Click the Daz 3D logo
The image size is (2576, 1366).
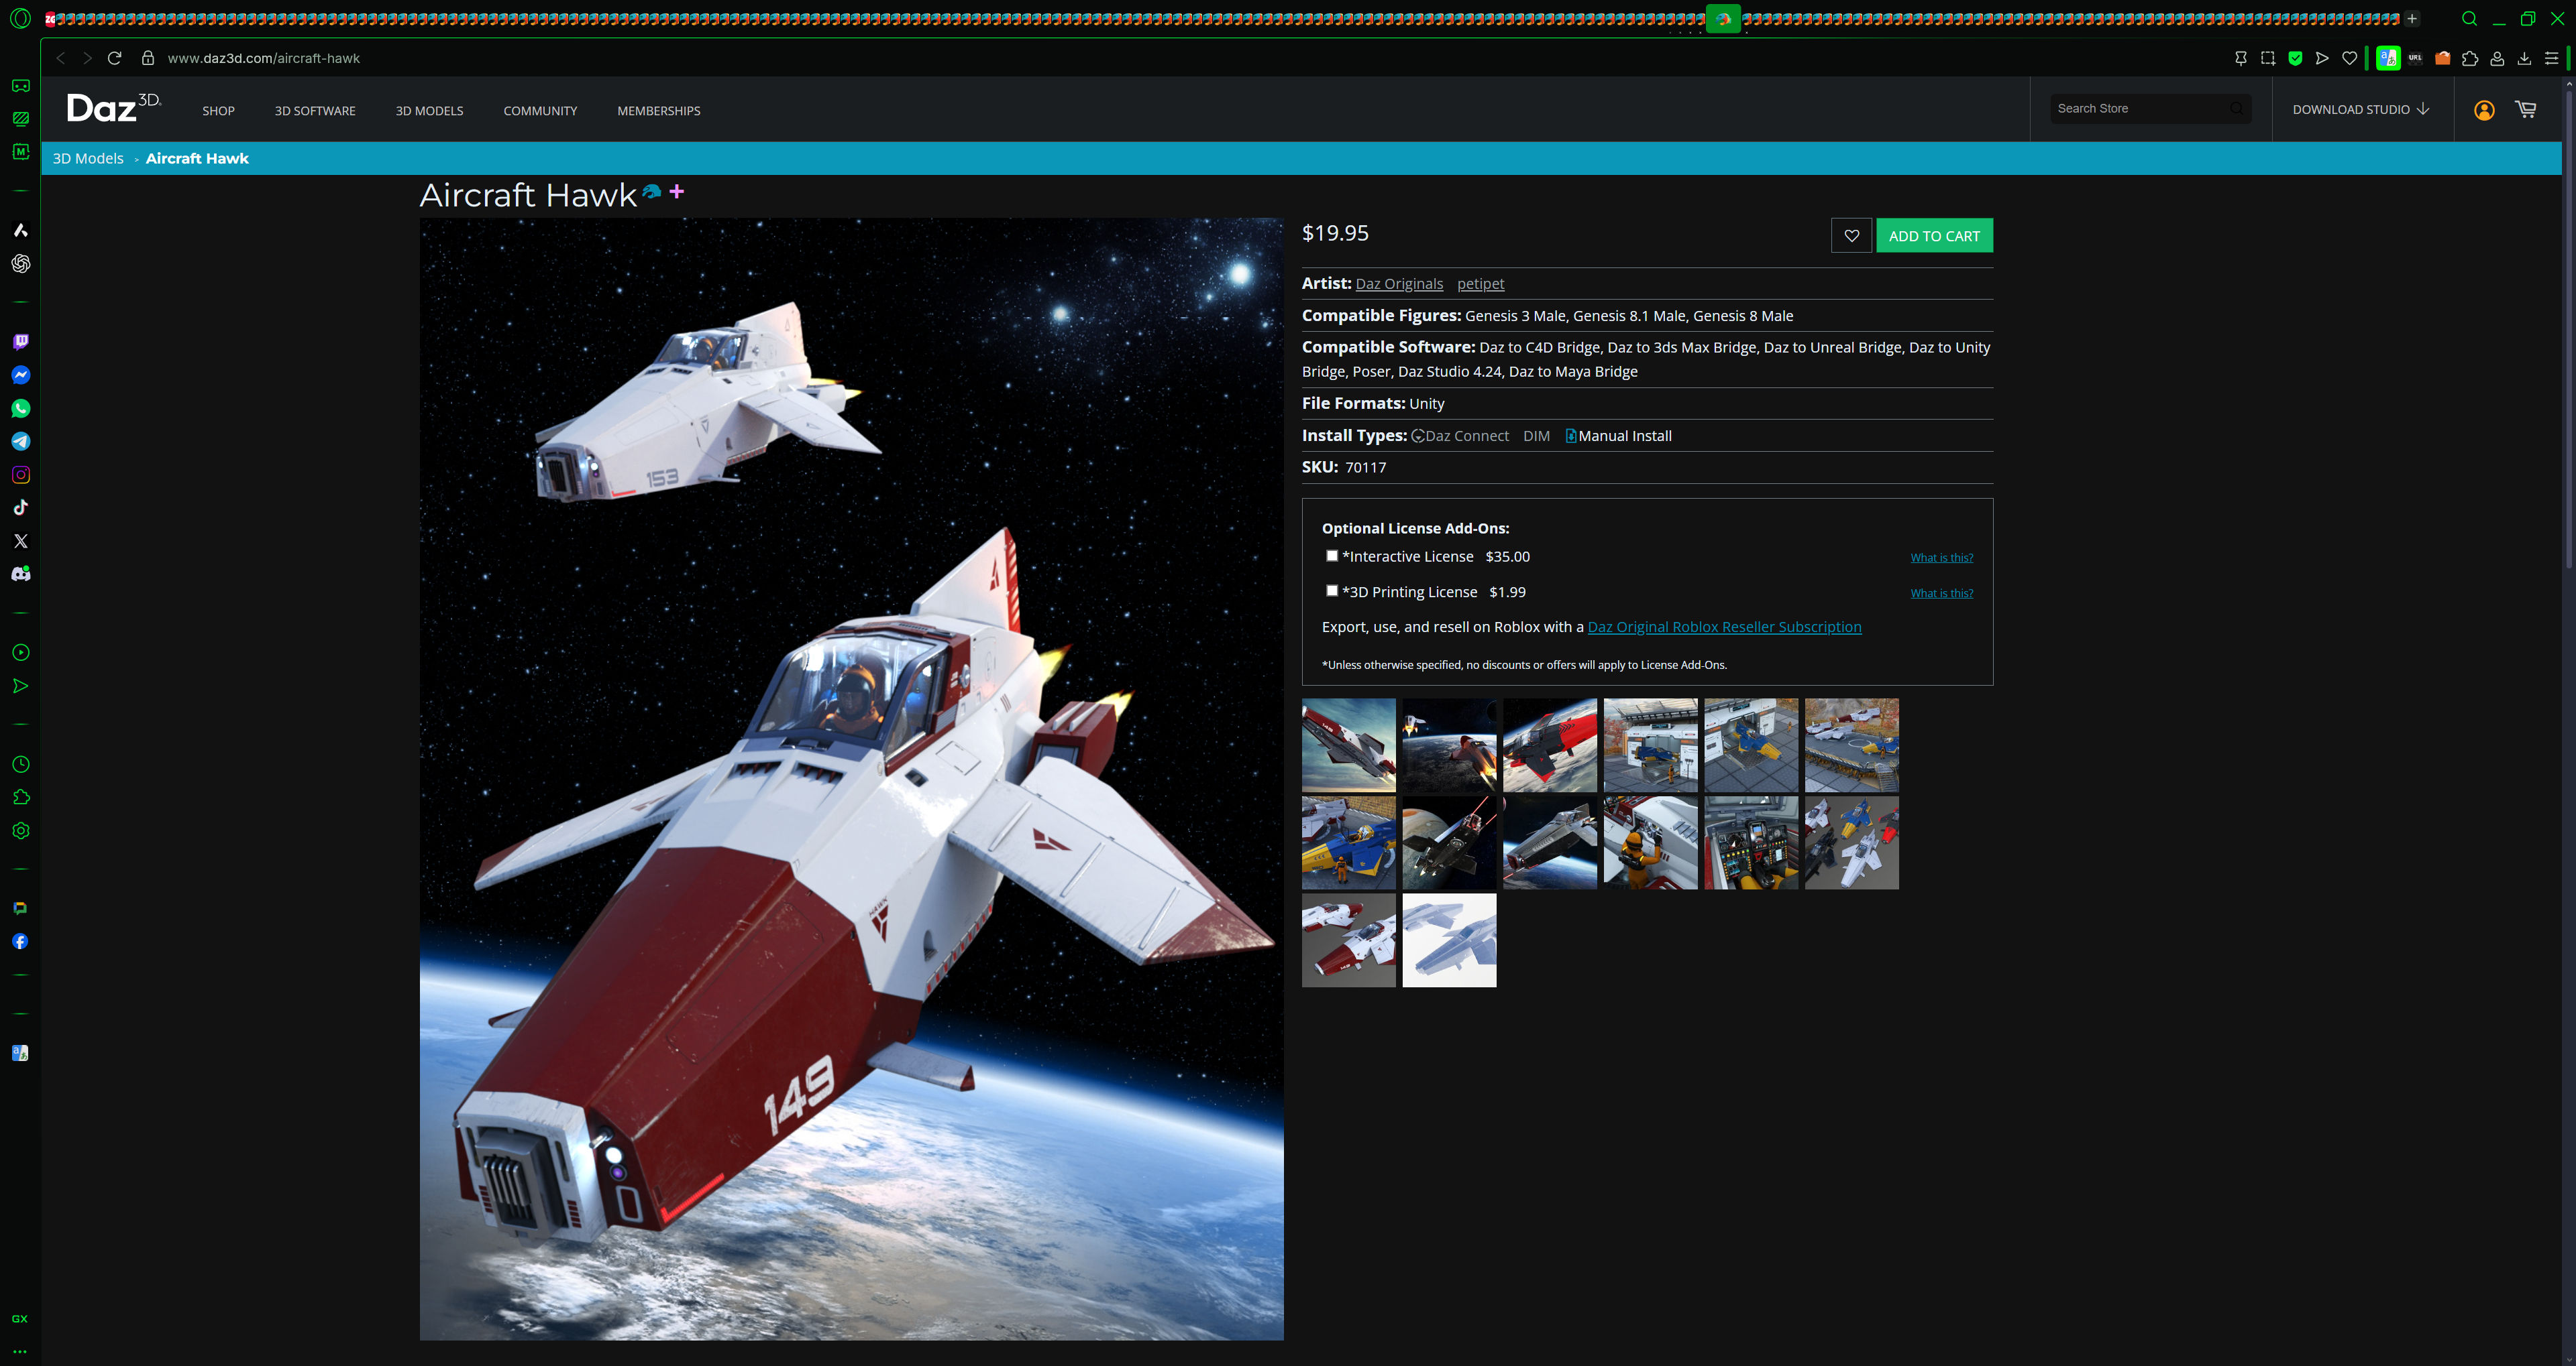[113, 107]
